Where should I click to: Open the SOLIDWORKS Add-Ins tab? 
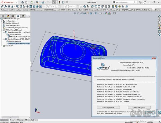coord(51,10)
